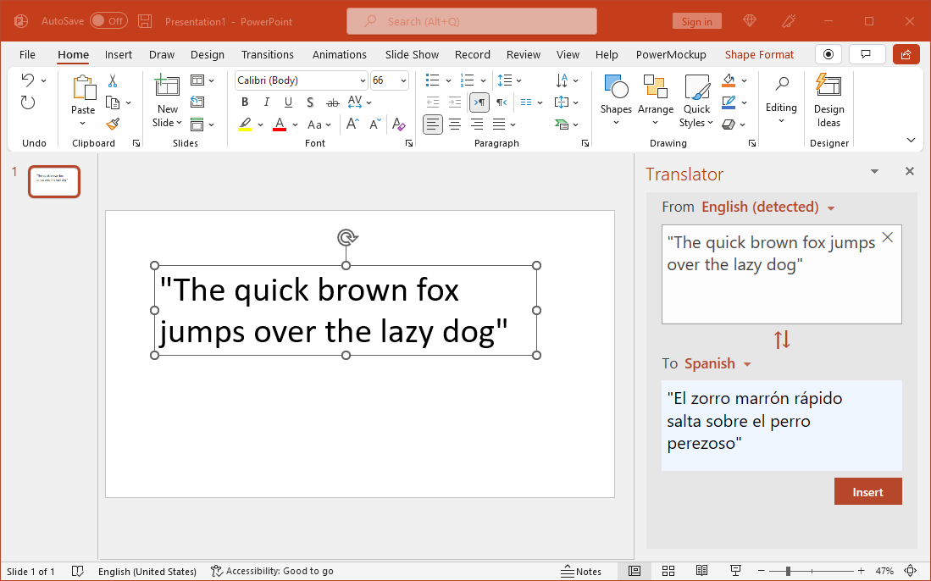Toggle AutoSave switch on
This screenshot has height=581, width=931.
[x=108, y=21]
